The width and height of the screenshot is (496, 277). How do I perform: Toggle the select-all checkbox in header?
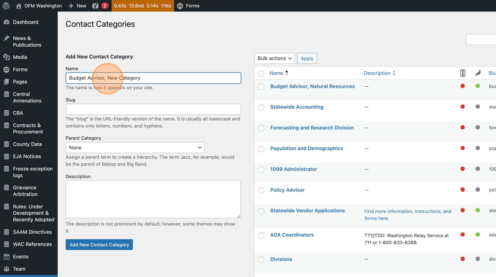[x=261, y=73]
